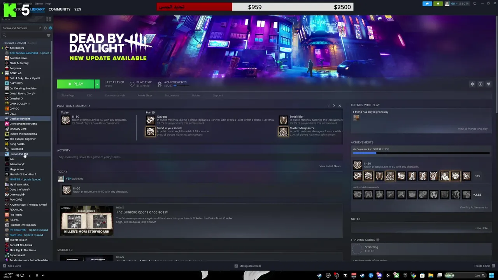Open Games and Software filter dropdown

(21, 28)
